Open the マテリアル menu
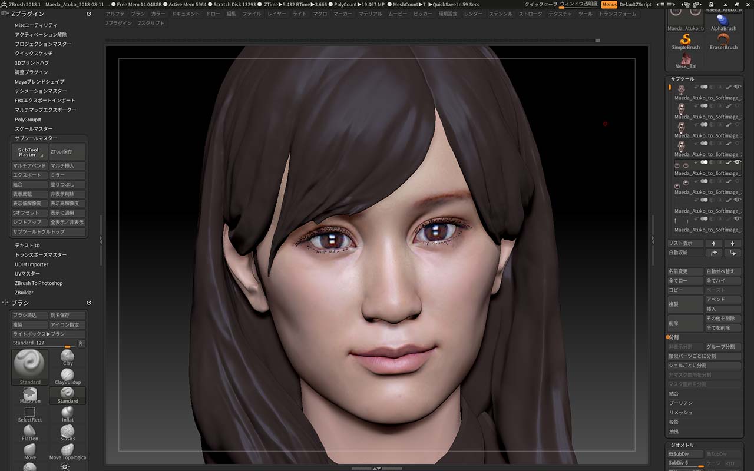 tap(370, 14)
